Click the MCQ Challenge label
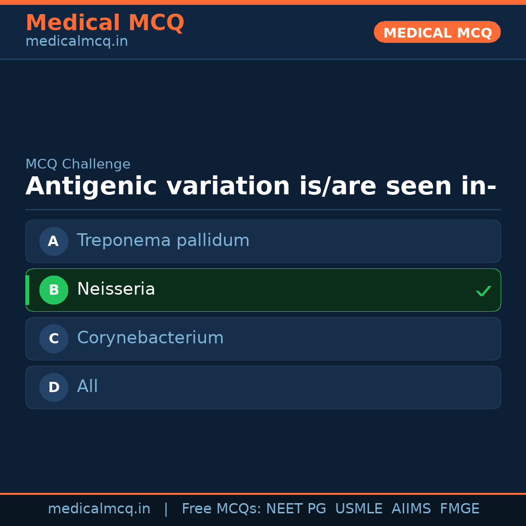Image resolution: width=526 pixels, height=526 pixels. [78, 165]
